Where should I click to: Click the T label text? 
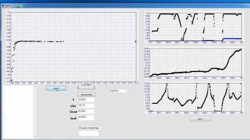tap(73, 100)
